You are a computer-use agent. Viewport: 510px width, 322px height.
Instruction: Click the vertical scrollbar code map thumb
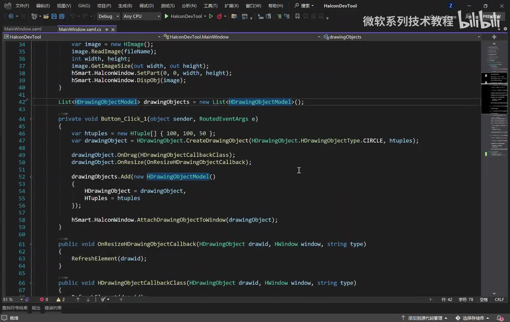point(494,93)
